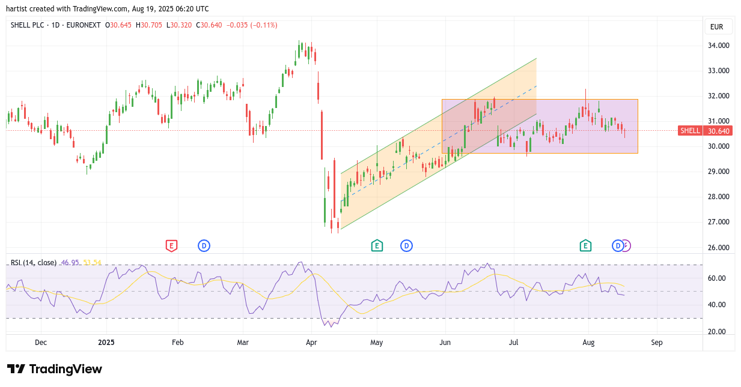Click the 34.000 price axis label
This screenshot has height=387, width=741.
pyautogui.click(x=719, y=46)
